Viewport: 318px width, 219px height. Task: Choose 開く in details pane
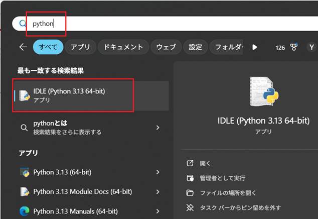click(205, 163)
